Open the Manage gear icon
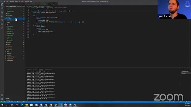191x107 pixels. coord(2,99)
